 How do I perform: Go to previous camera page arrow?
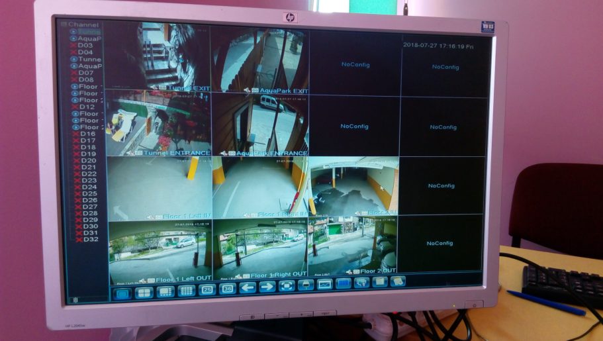pos(248,287)
